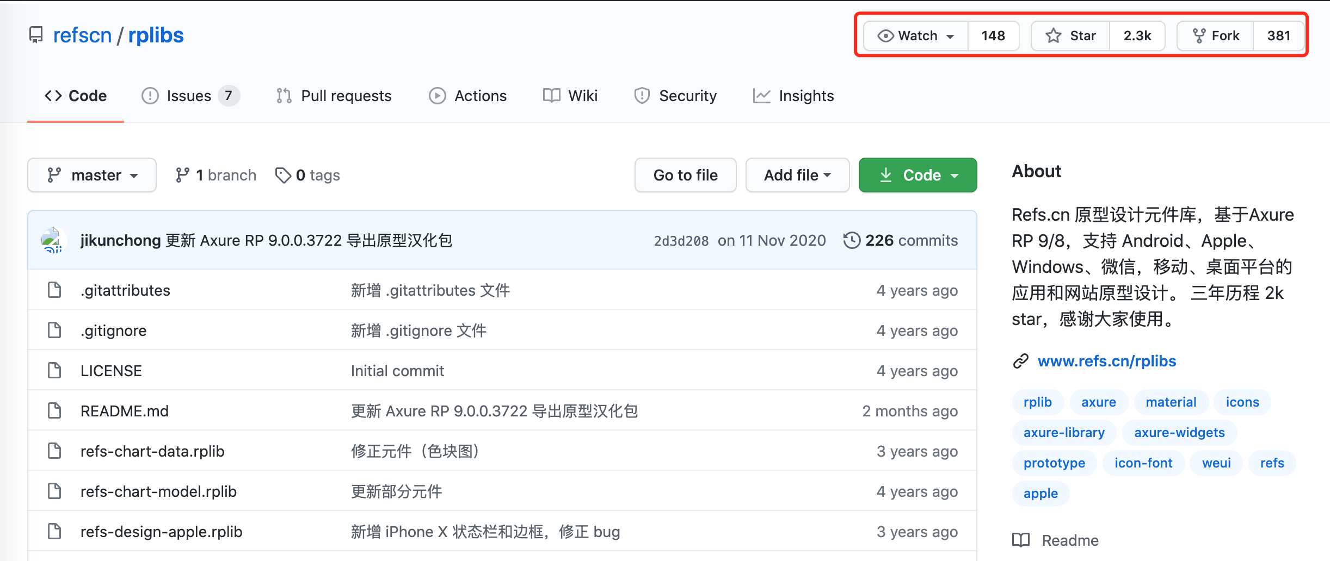Open the 1 branch link
The image size is (1330, 561).
pyautogui.click(x=216, y=175)
